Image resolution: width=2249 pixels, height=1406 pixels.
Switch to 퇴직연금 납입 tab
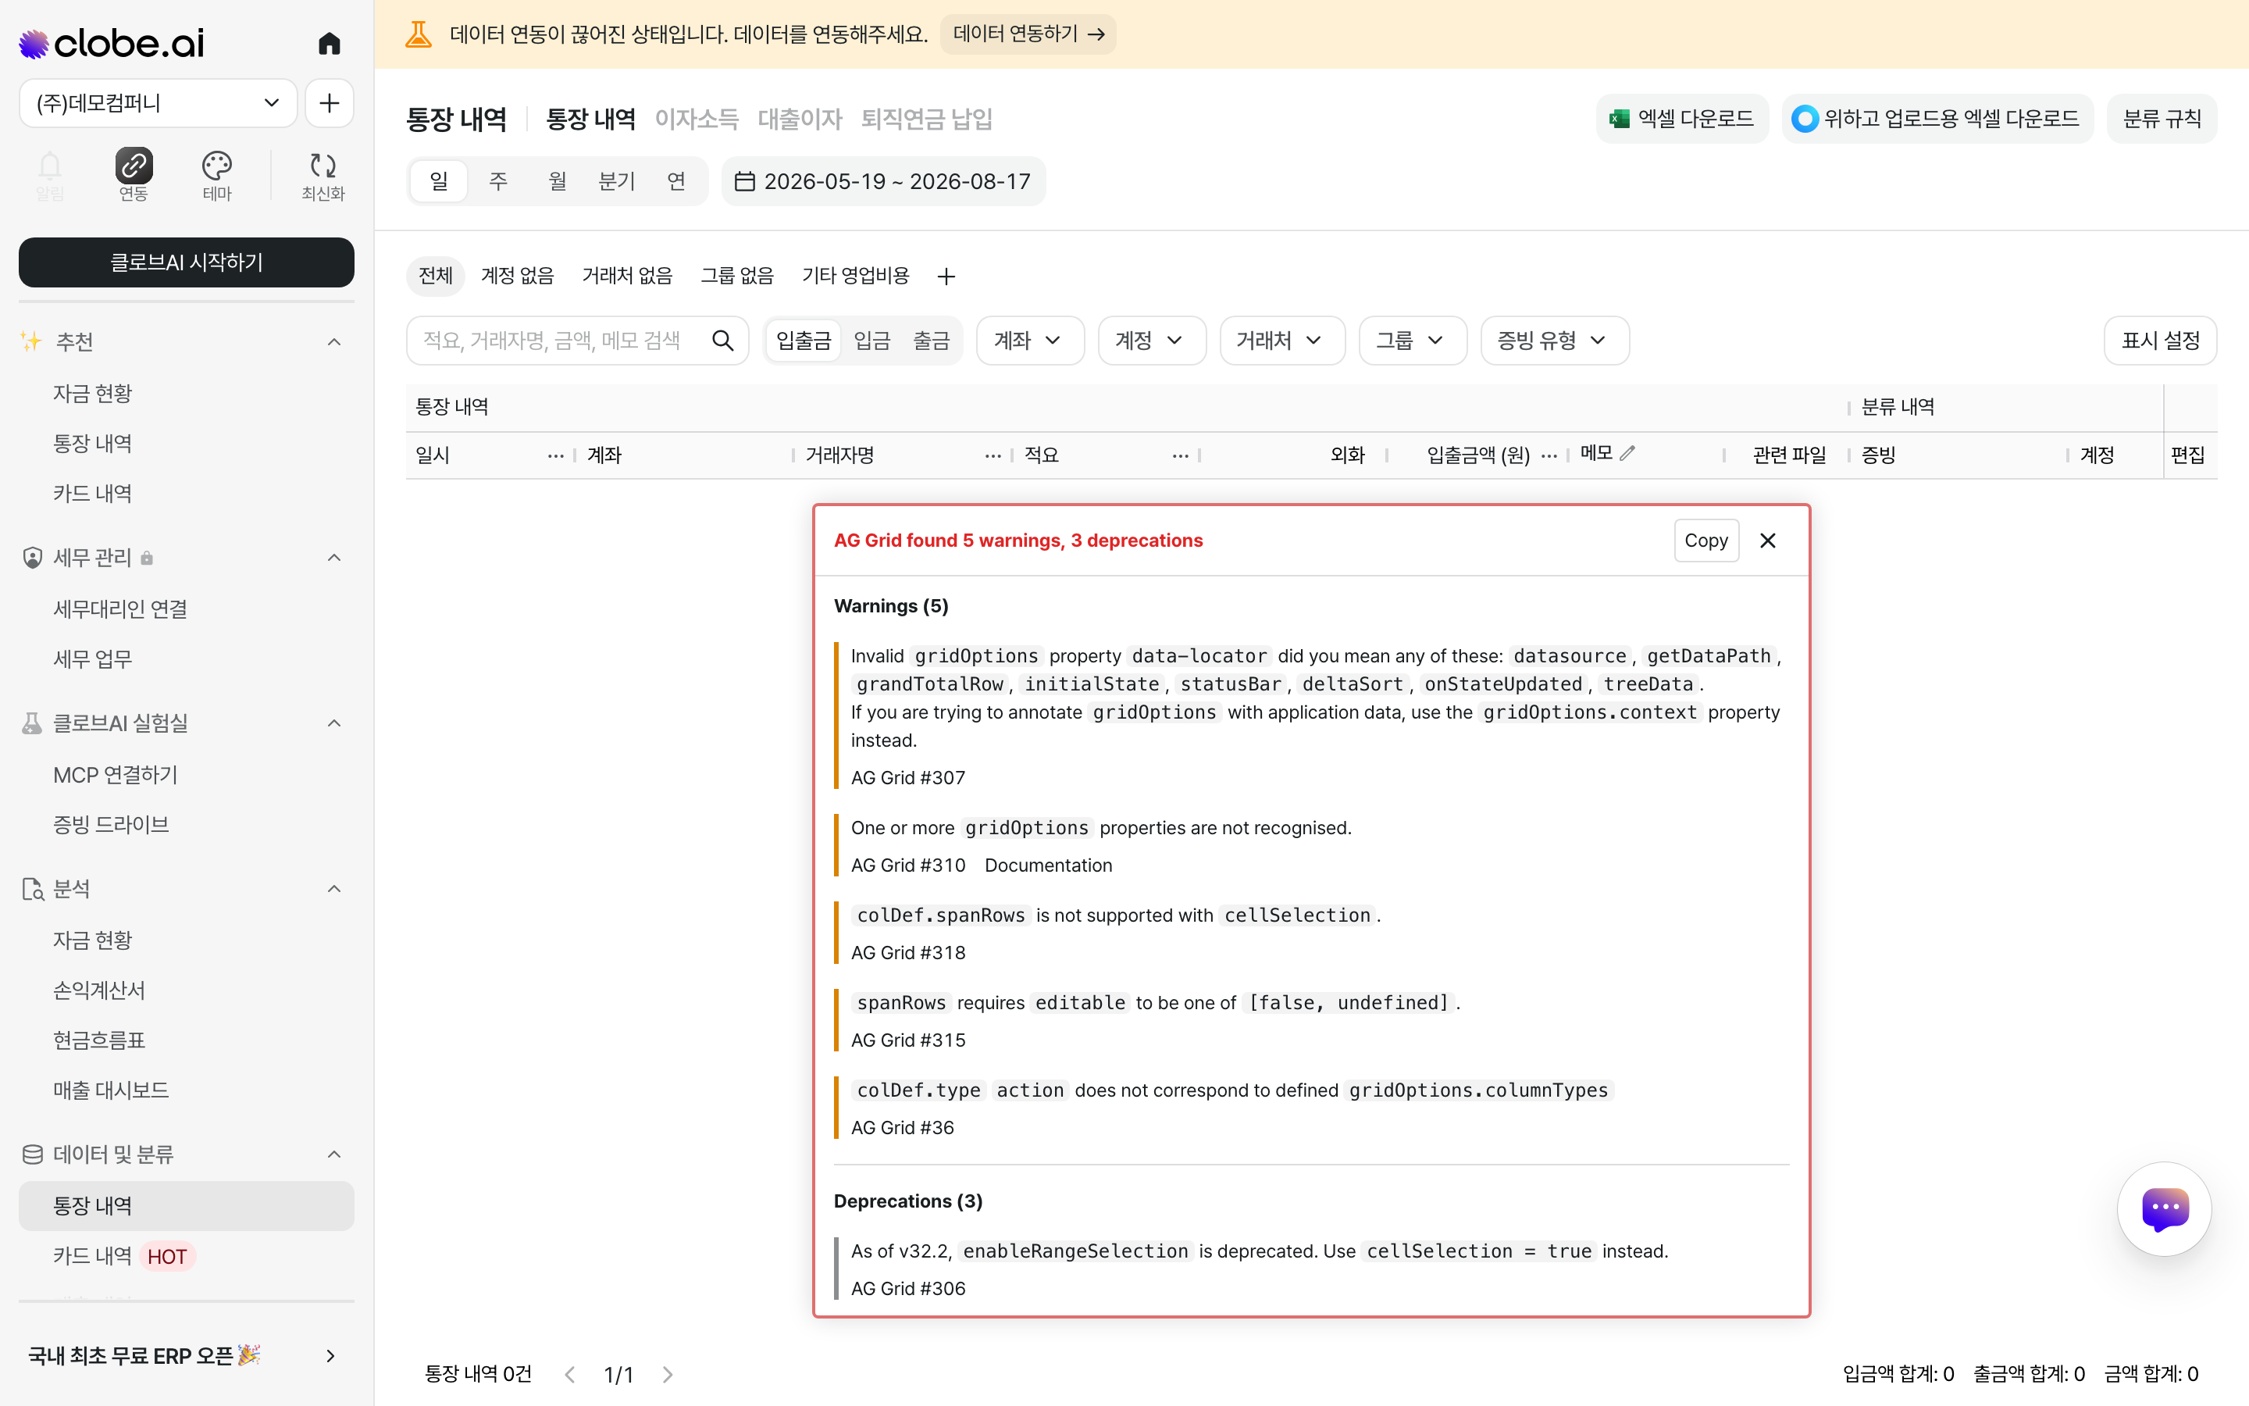pyautogui.click(x=927, y=119)
